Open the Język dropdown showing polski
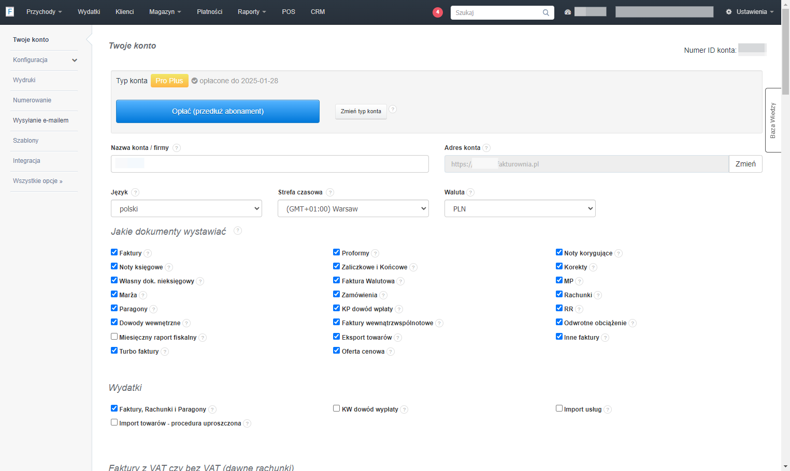The height and width of the screenshot is (471, 790). 186,208
